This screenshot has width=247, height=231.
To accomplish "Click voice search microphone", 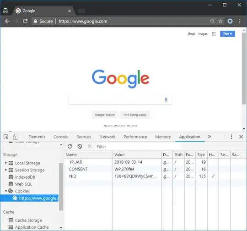I will coord(166,99).
